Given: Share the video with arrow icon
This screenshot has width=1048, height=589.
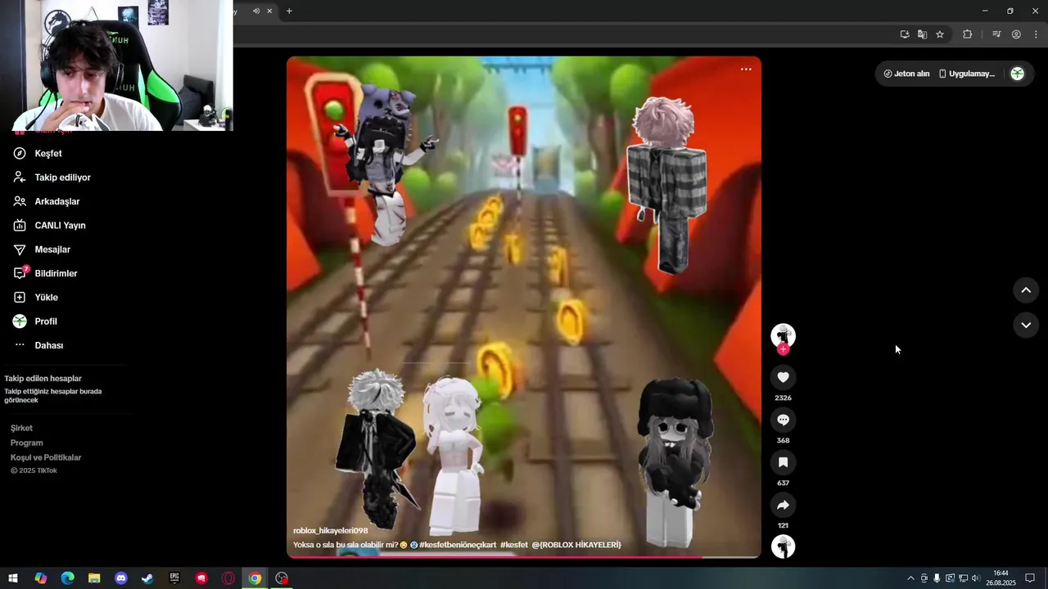Looking at the screenshot, I should [783, 505].
